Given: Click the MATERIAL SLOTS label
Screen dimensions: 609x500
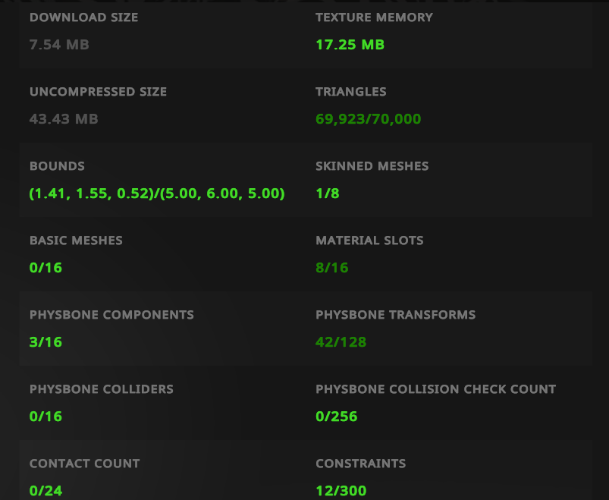Looking at the screenshot, I should (369, 241).
